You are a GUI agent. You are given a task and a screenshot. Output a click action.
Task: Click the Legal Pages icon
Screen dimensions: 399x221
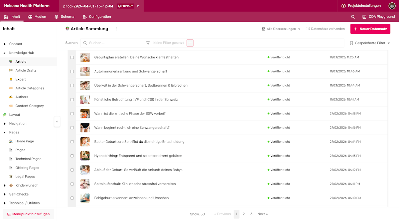pyautogui.click(x=11, y=177)
